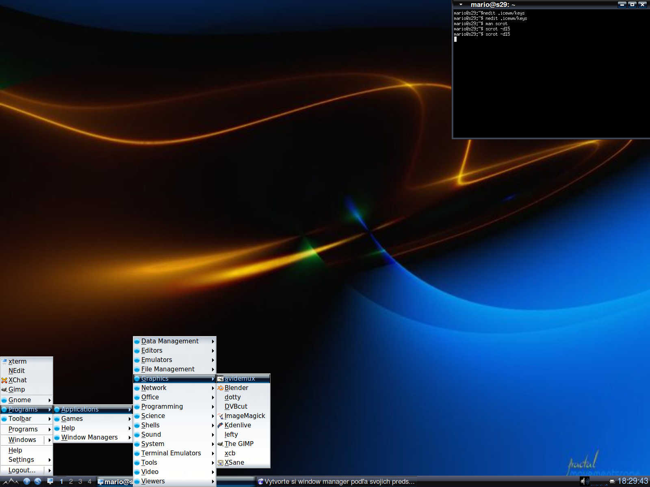
Task: Expand the Data Management submenu
Action: (x=175, y=341)
